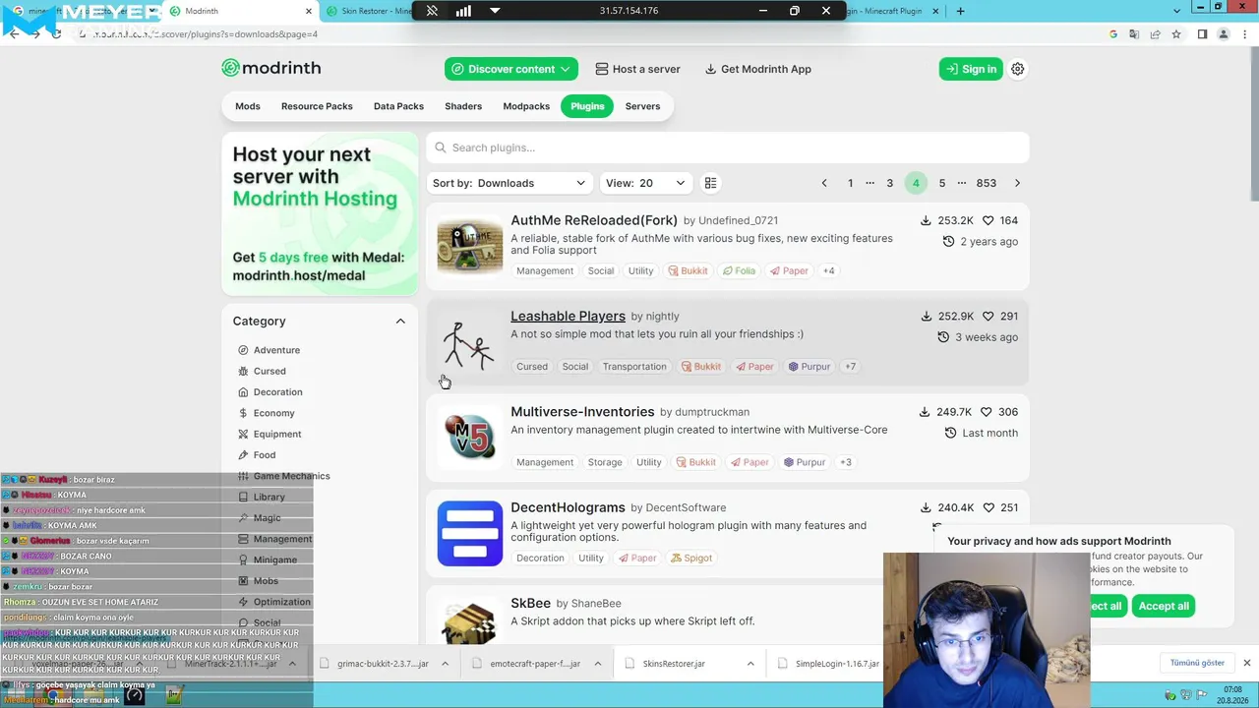Open the View 20 results dropdown
This screenshot has height=708, width=1259.
tap(645, 183)
